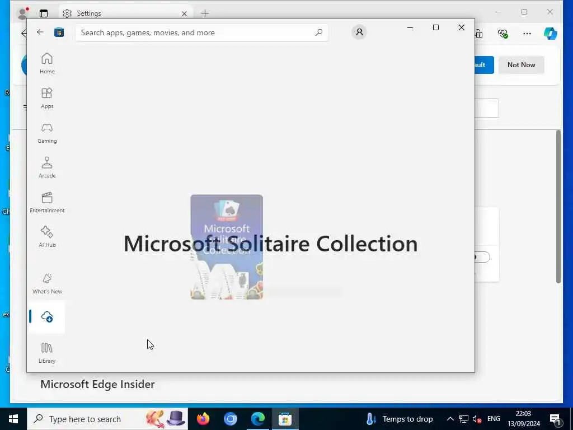Click Edge settings page scrollbar
The height and width of the screenshot is (430, 573).
[x=558, y=207]
